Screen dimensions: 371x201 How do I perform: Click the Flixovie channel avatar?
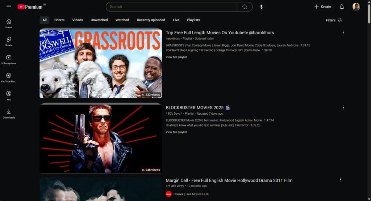click(x=169, y=194)
